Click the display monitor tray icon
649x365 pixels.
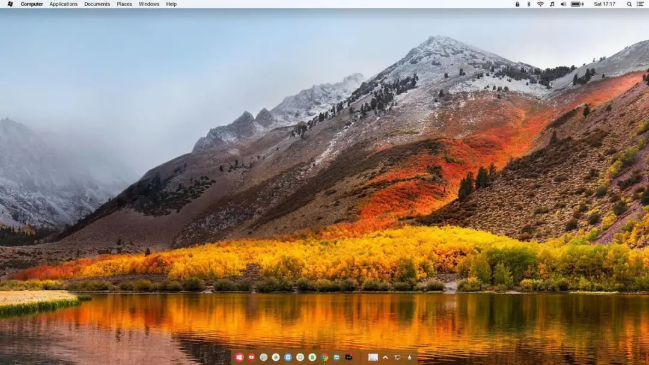(x=397, y=357)
